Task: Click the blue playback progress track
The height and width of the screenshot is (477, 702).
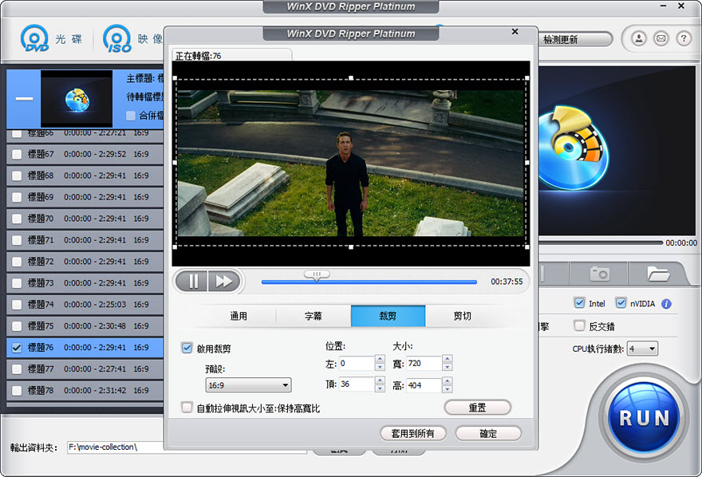Action: [369, 282]
